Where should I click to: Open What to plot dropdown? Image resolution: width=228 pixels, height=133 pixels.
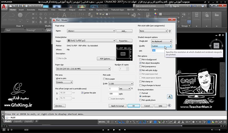click(x=64, y=82)
